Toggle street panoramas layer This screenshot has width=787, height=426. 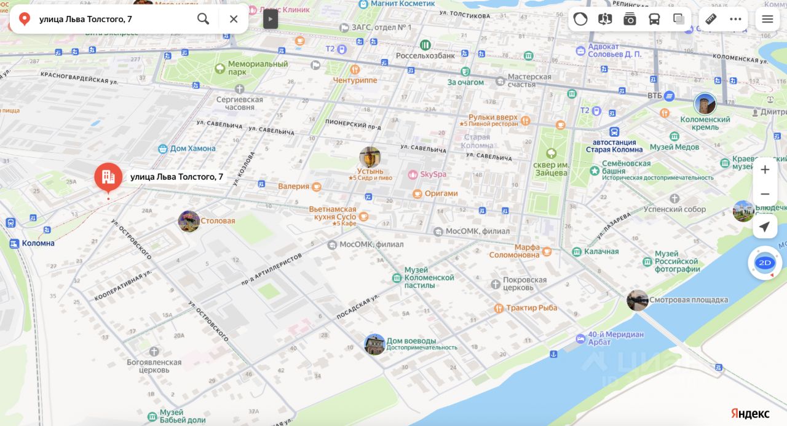(x=605, y=19)
